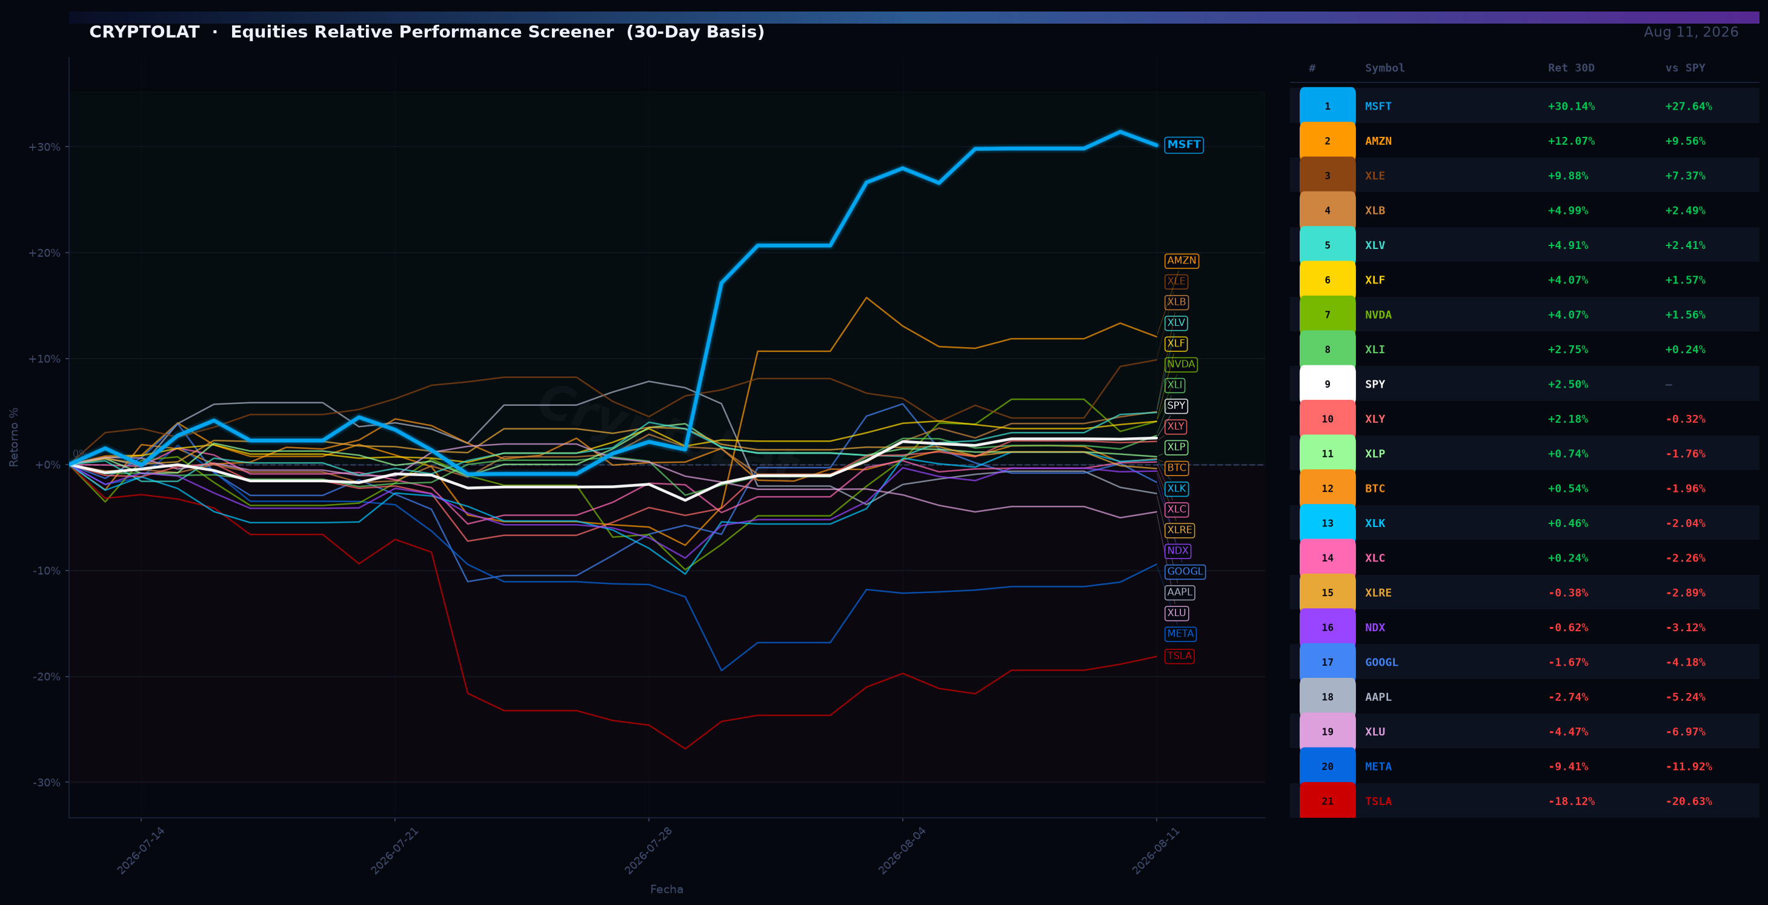Click AAPL's vs SPY value "-5.24%"
Screen dimensions: 1768x905
(x=1685, y=697)
